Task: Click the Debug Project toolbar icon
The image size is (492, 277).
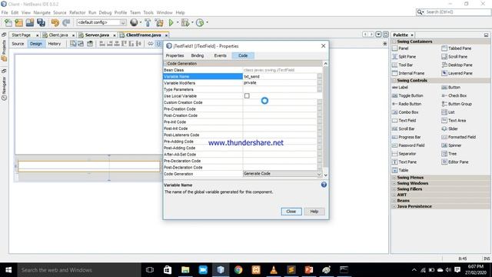Action: (185, 22)
